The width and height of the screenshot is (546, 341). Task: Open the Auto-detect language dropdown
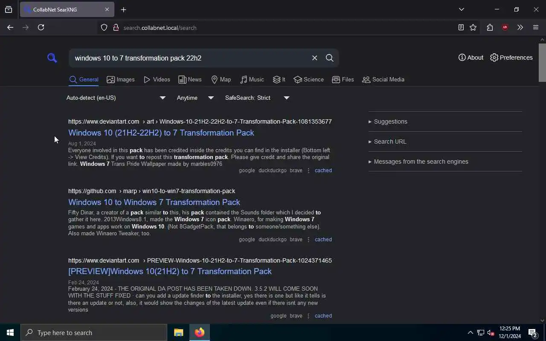tap(116, 98)
